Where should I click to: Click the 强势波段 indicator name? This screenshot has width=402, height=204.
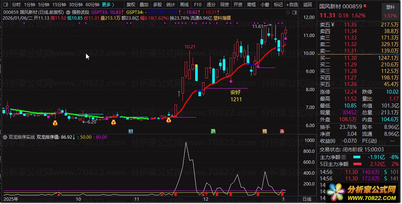click(80, 12)
